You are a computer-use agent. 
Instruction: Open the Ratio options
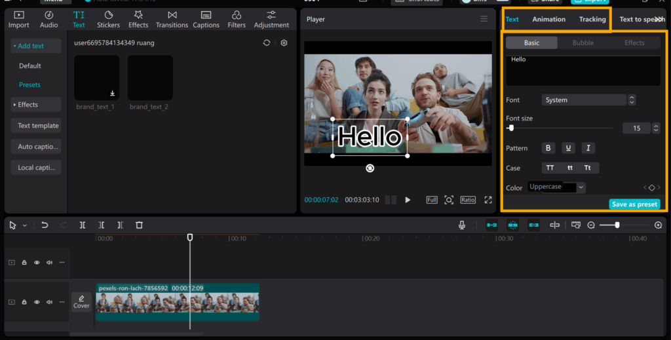pos(468,200)
